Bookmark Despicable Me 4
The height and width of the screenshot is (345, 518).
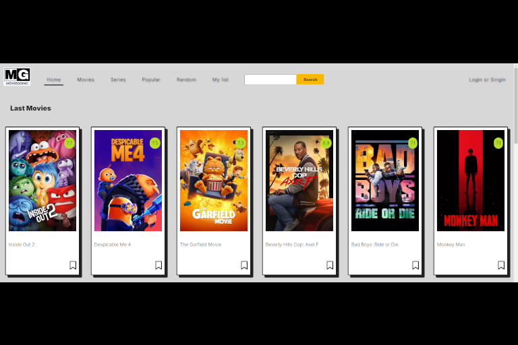tap(159, 265)
